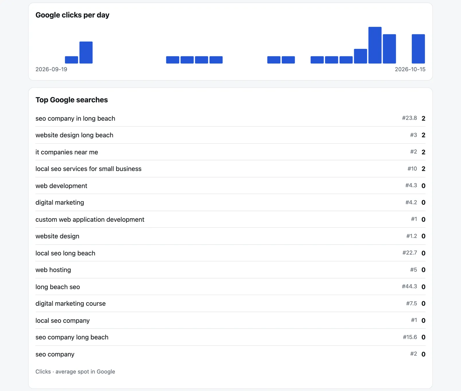Click the #4.2 position for digital marketing

(411, 202)
